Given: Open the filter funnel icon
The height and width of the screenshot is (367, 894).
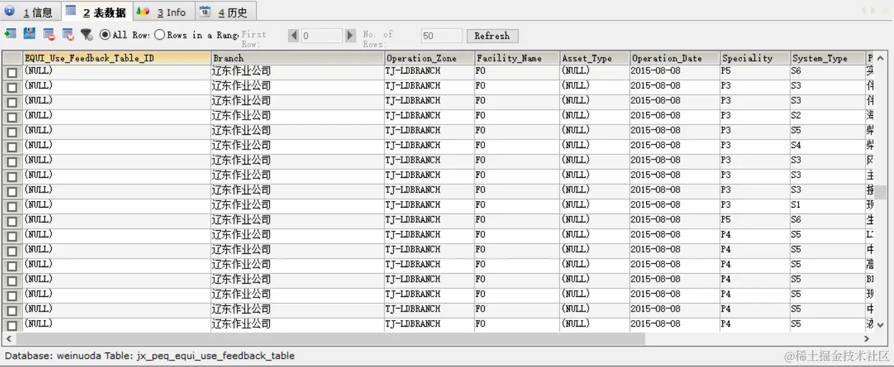Looking at the screenshot, I should pyautogui.click(x=87, y=34).
